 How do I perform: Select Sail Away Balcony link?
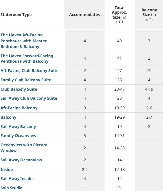pyautogui.click(x=18, y=127)
